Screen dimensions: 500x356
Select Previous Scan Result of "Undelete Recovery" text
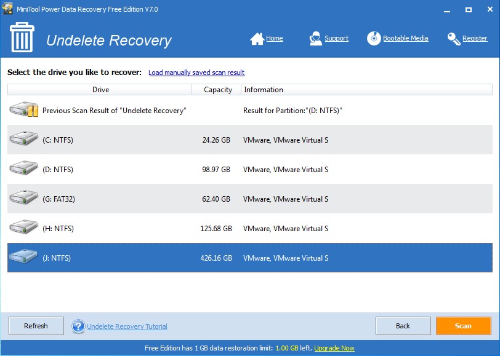pos(114,111)
